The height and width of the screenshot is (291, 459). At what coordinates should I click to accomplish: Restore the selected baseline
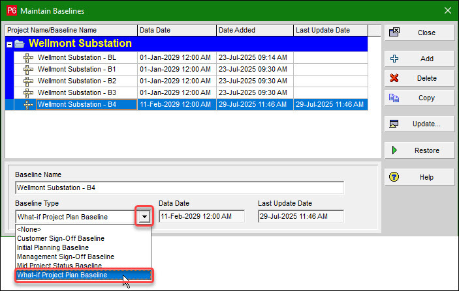point(419,150)
